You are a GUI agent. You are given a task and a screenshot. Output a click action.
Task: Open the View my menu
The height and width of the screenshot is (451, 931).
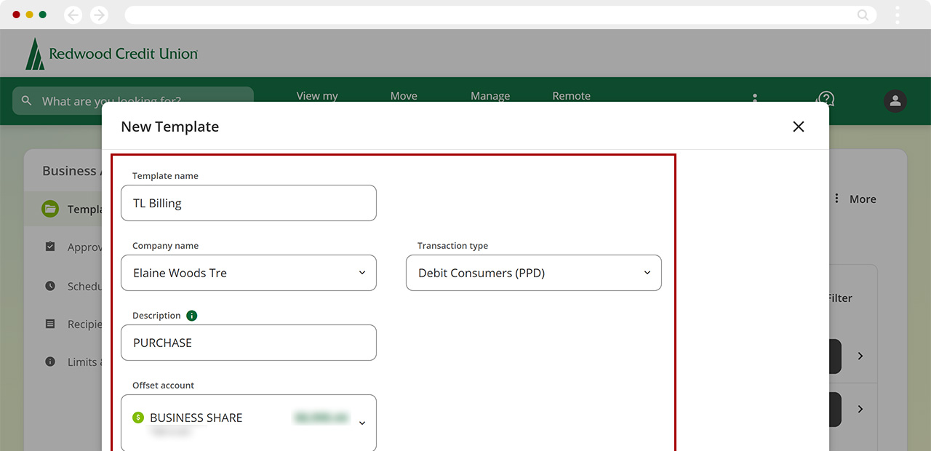[x=317, y=96]
